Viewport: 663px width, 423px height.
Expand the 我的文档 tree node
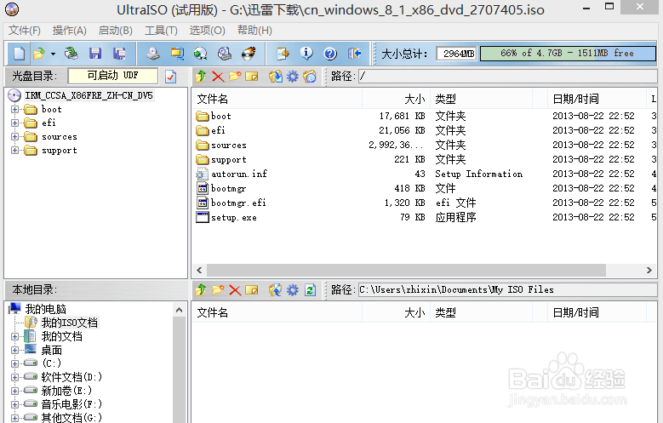[x=14, y=337]
